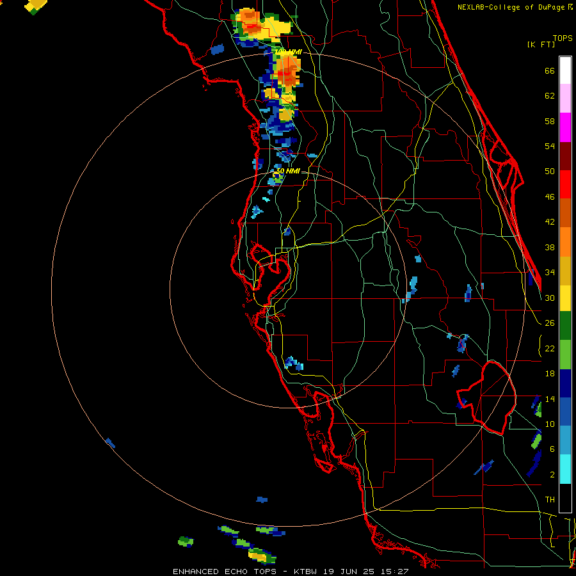Click the 15:27 timestamp

pyautogui.click(x=394, y=572)
